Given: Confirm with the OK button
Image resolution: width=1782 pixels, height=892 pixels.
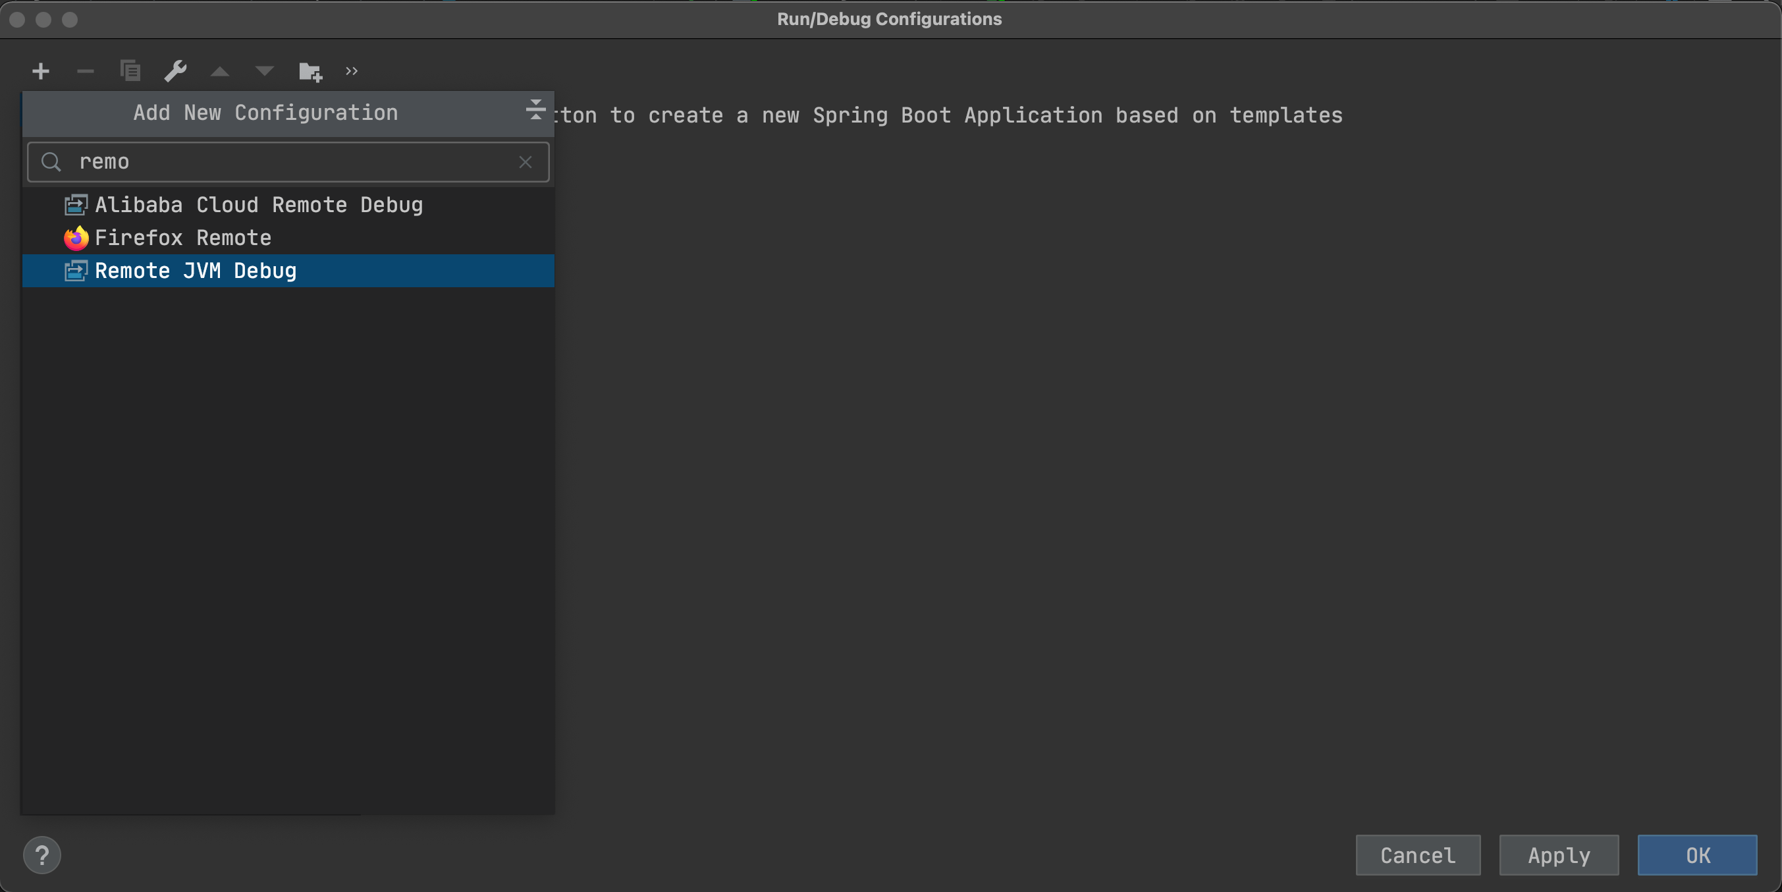Looking at the screenshot, I should [1697, 855].
